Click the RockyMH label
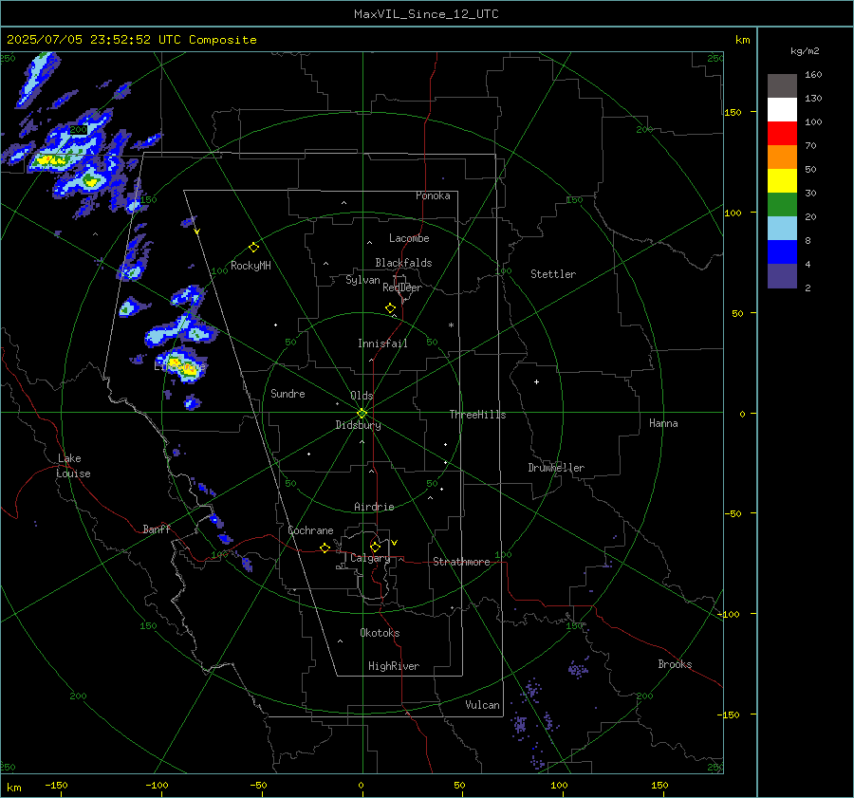This screenshot has width=854, height=798. click(251, 266)
